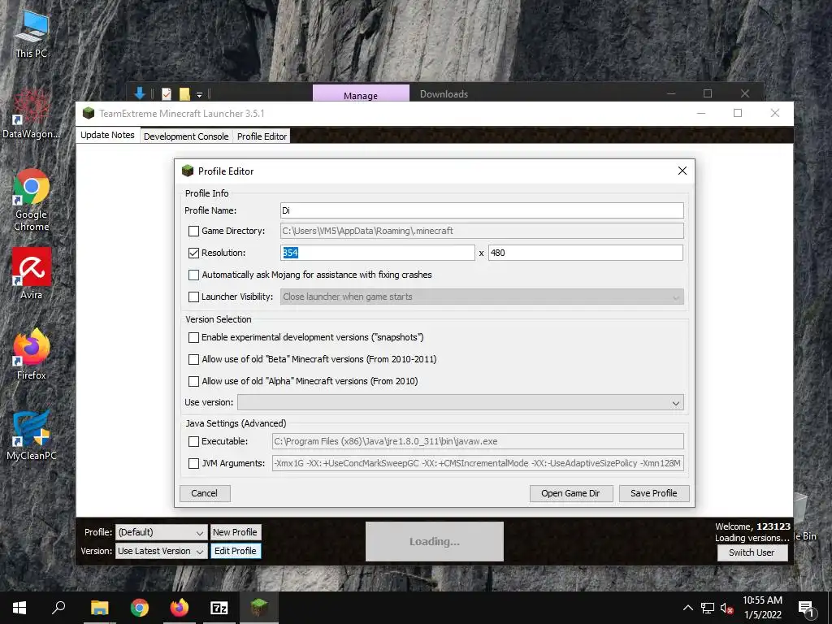Enable experimental snapshot versions
This screenshot has height=624, width=832.
pyautogui.click(x=193, y=337)
